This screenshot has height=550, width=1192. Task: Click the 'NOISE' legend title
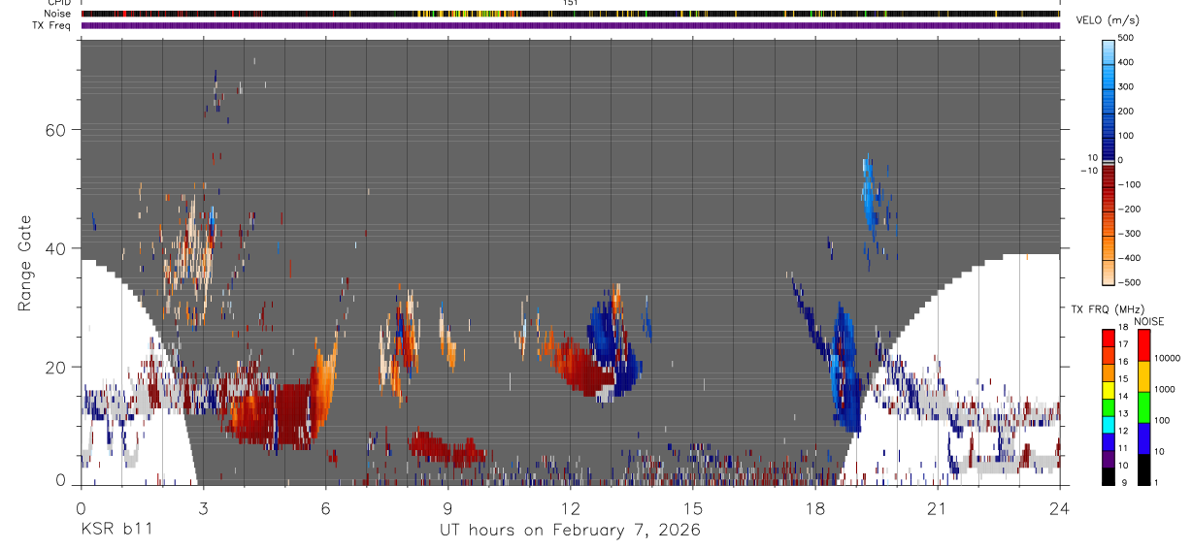point(1149,322)
